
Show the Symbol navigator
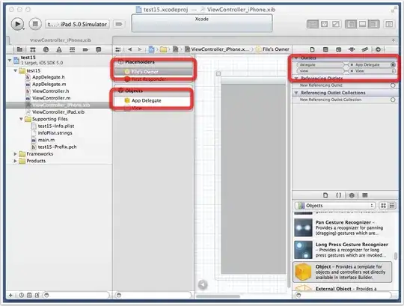[x=33, y=49]
